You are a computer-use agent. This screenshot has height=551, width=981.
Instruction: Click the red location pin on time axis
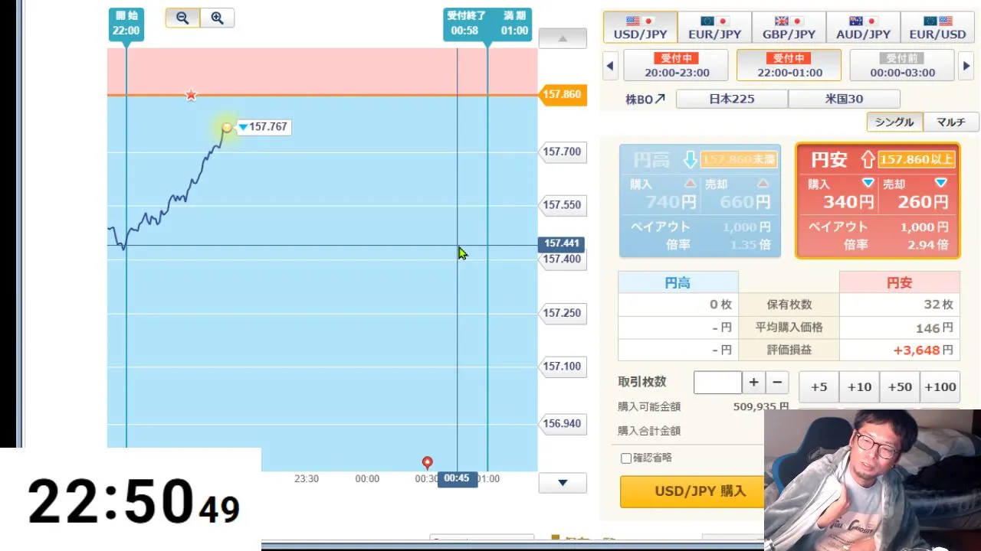pyautogui.click(x=428, y=462)
